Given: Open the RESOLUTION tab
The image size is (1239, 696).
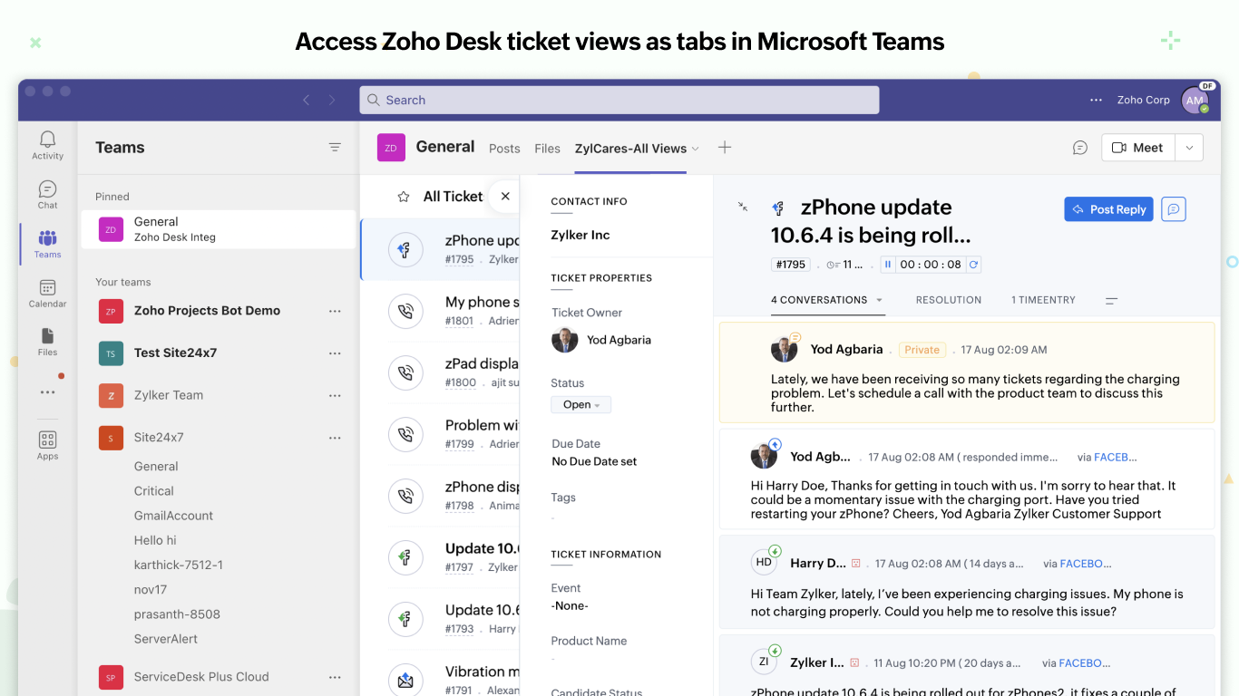Looking at the screenshot, I should tap(949, 300).
